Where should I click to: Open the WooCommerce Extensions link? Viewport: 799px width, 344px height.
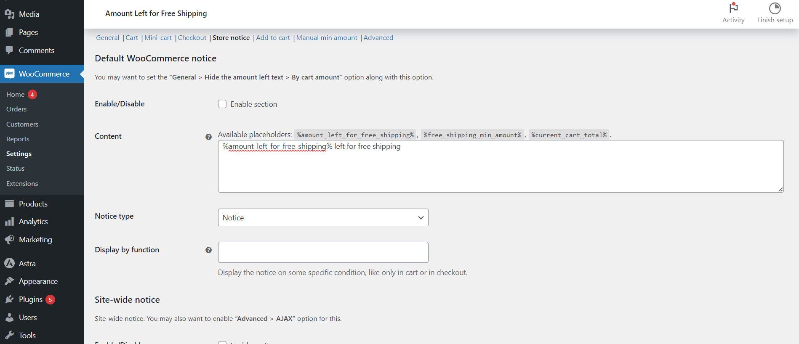click(x=22, y=184)
